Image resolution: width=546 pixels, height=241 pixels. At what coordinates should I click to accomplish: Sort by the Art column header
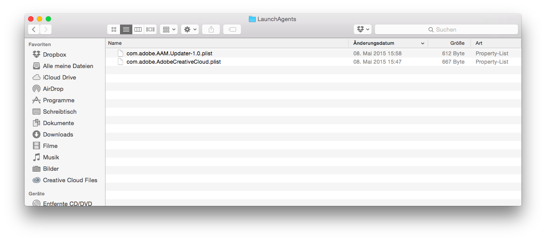[x=496, y=43]
